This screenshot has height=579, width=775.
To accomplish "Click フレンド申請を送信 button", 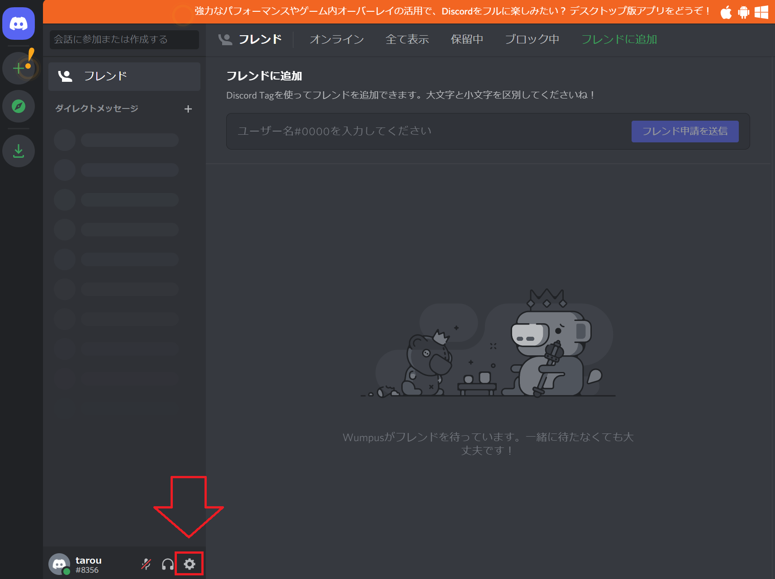I will pyautogui.click(x=685, y=132).
